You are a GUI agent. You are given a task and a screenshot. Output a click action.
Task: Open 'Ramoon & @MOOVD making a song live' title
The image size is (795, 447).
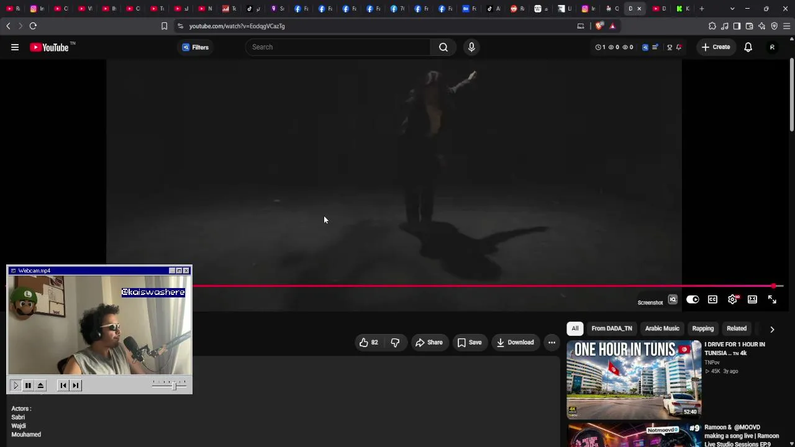pyautogui.click(x=742, y=436)
